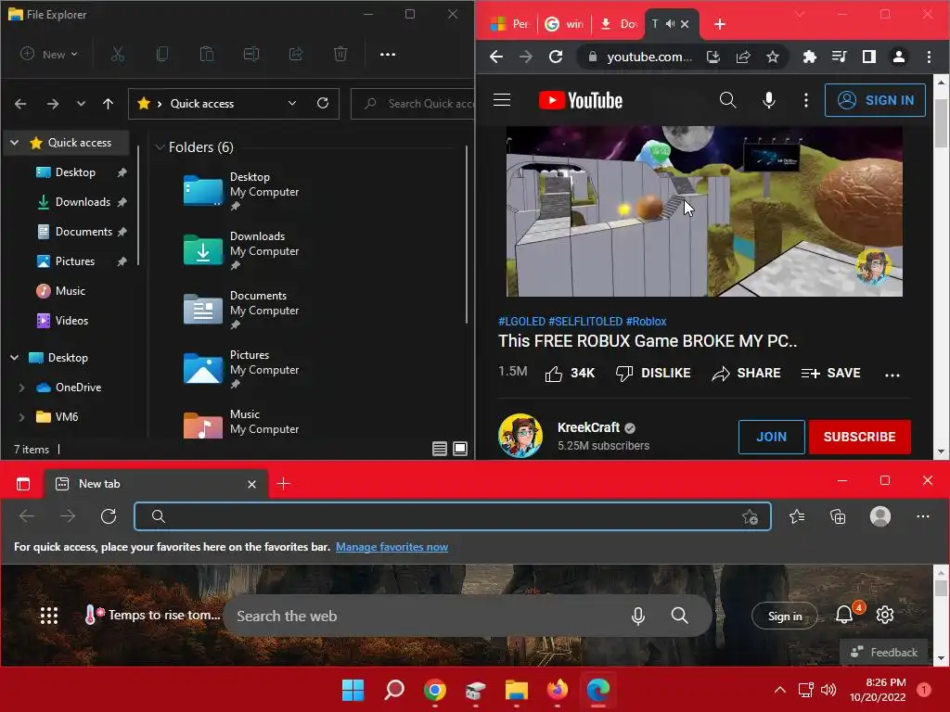This screenshot has width=950, height=712.
Task: Click the Share icon in File Explorer toolbar
Action: point(296,55)
